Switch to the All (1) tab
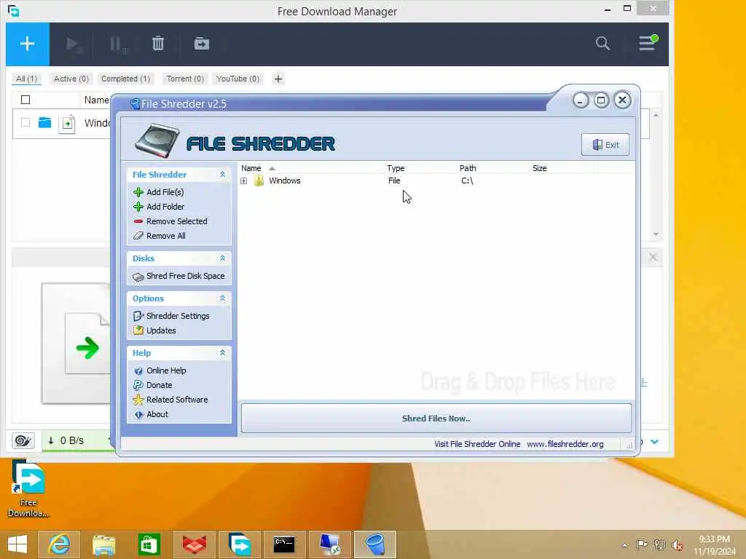The height and width of the screenshot is (559, 746). tap(27, 79)
